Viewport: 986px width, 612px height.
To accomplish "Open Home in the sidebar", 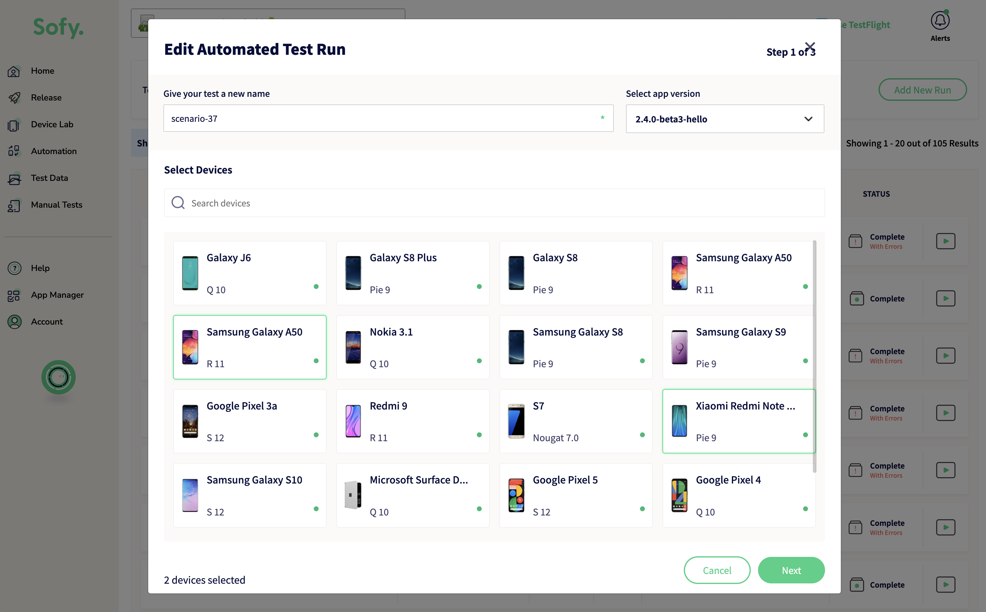I will click(x=43, y=71).
